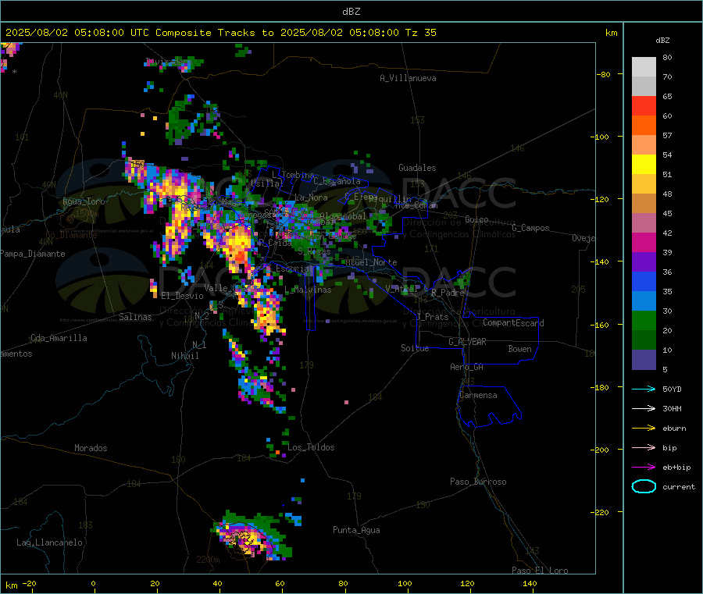Screen dimensions: 703x594
Task: Click the timestamp header 2025/08/02 05:08:00 UTC
Action: (77, 33)
